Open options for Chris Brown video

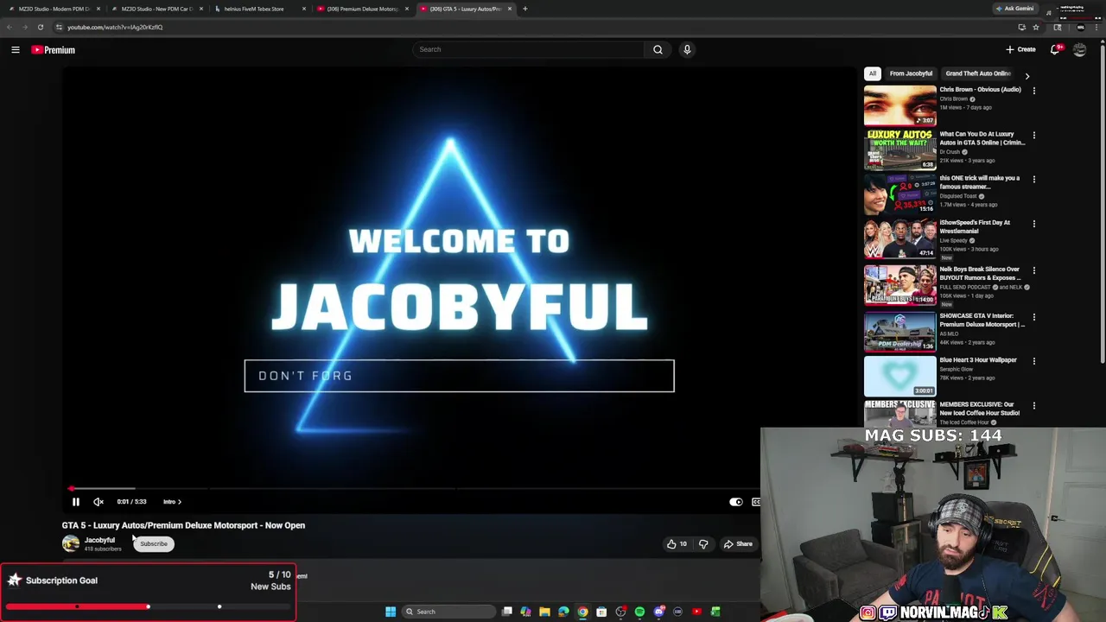click(1033, 90)
